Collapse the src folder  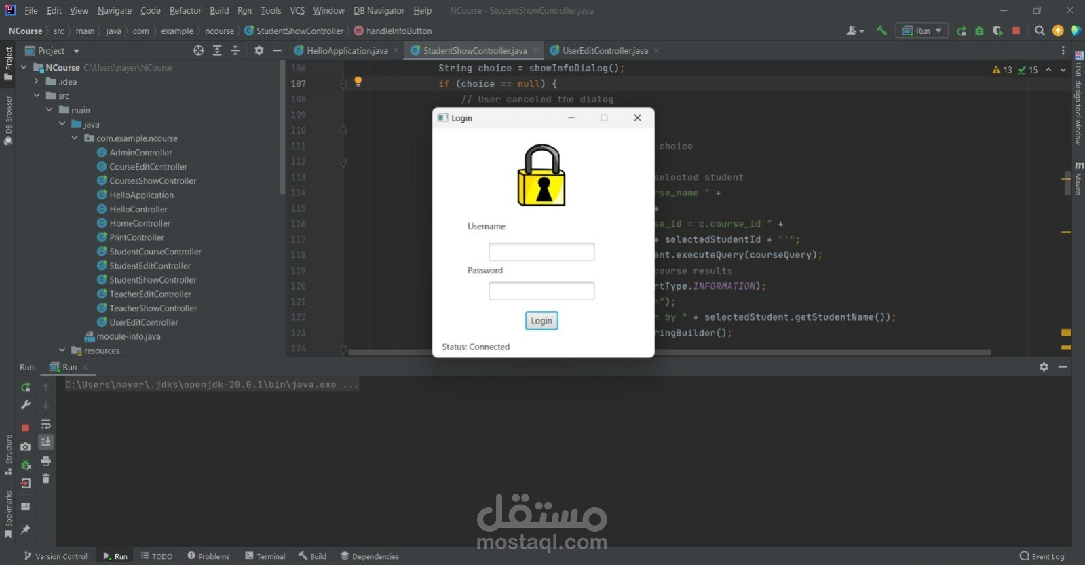pyautogui.click(x=37, y=96)
